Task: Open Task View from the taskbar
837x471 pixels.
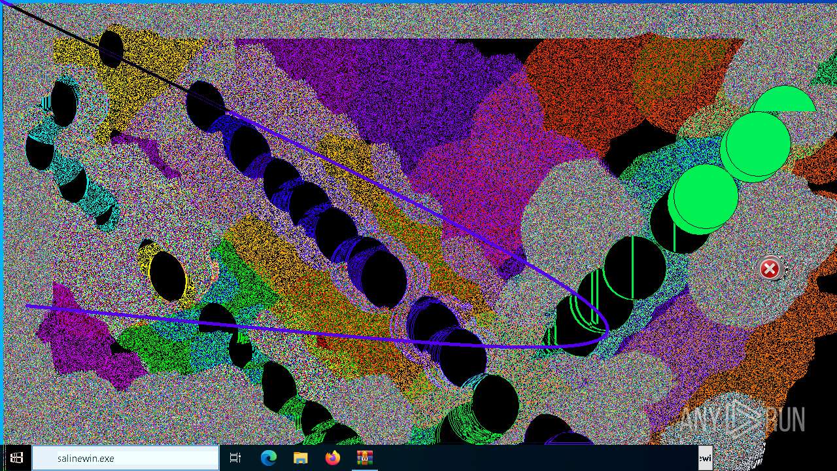Action: pos(235,458)
